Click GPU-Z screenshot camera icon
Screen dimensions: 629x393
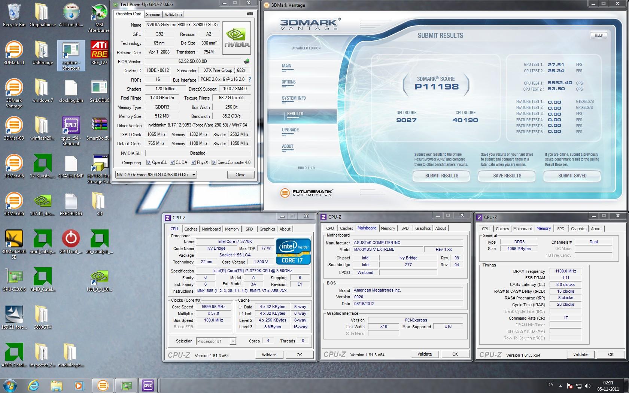coord(250,14)
